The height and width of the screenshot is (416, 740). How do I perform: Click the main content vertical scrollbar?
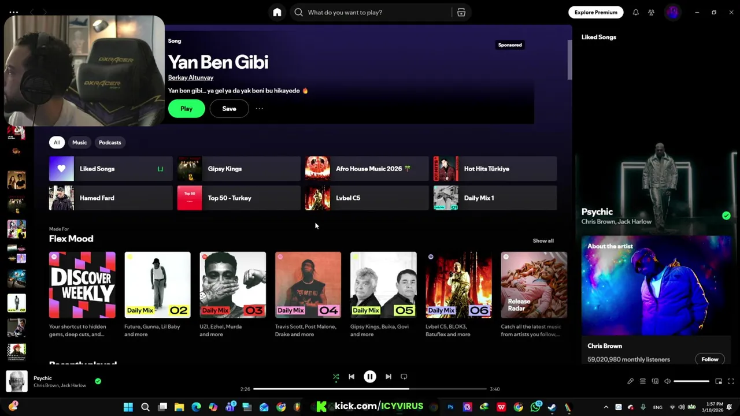569,61
